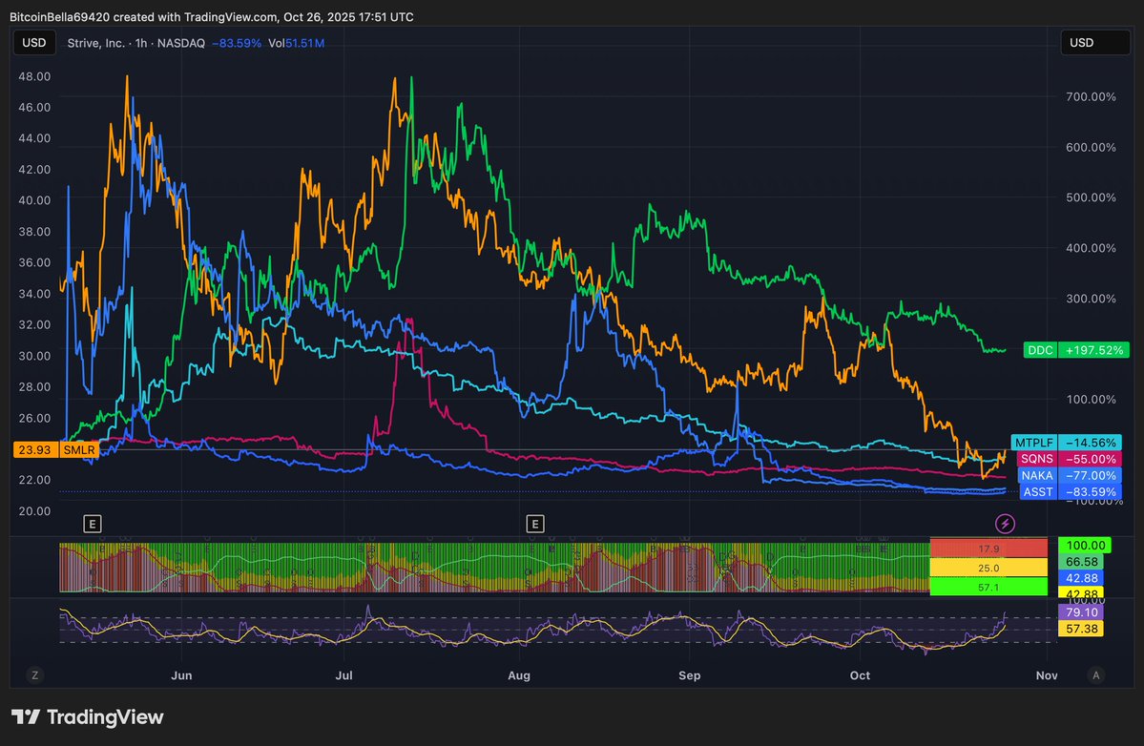The height and width of the screenshot is (746, 1144).
Task: Click the orange SMLR price line label
Action: click(x=79, y=449)
